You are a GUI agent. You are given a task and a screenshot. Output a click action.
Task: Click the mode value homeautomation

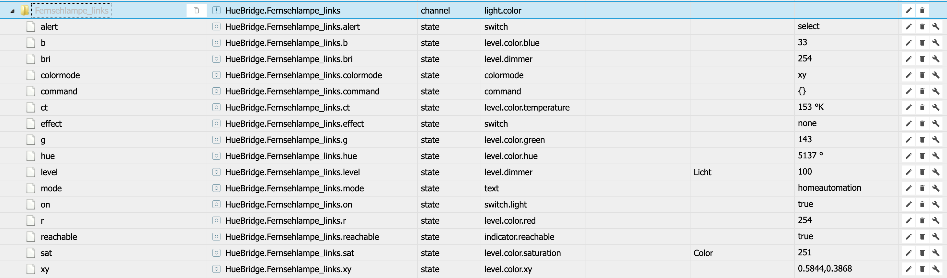pyautogui.click(x=829, y=187)
